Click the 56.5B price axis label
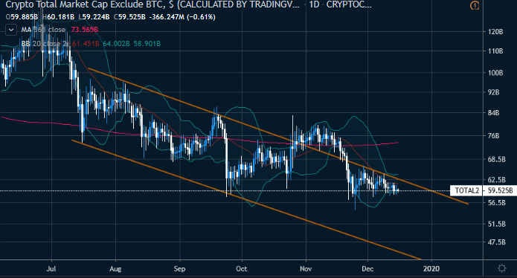 [497, 203]
